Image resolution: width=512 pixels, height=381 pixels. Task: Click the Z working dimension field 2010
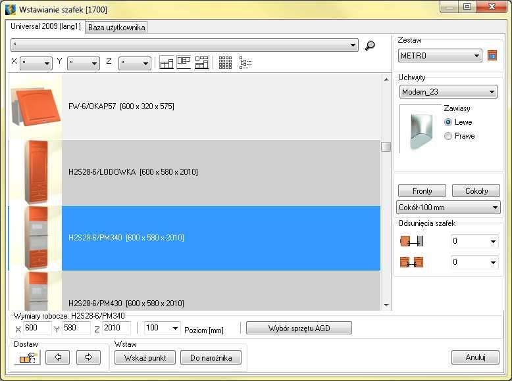pos(116,328)
